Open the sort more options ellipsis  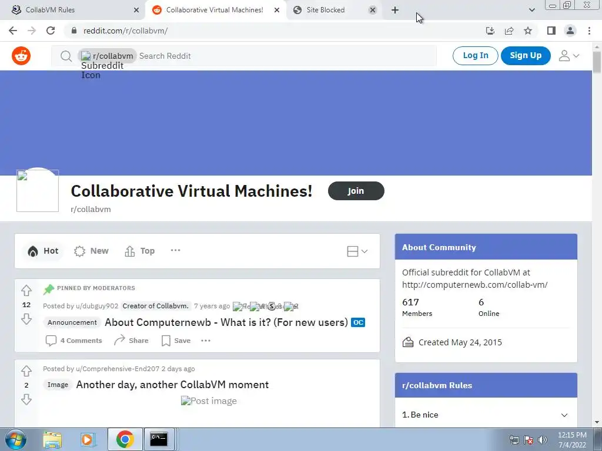pos(175,250)
